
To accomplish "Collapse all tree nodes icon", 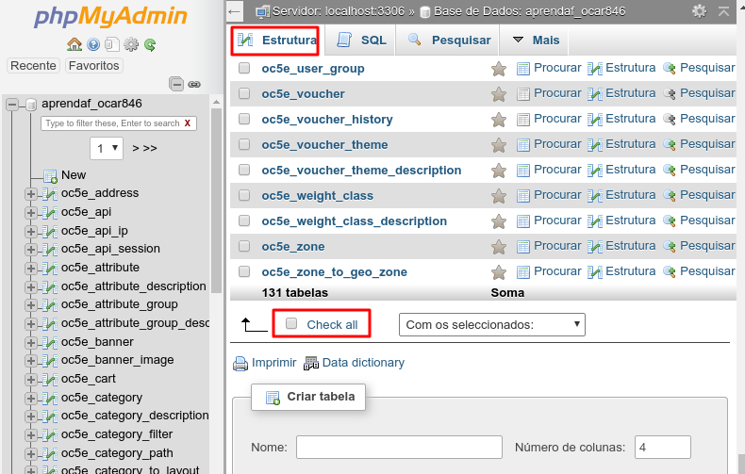I will (x=176, y=84).
